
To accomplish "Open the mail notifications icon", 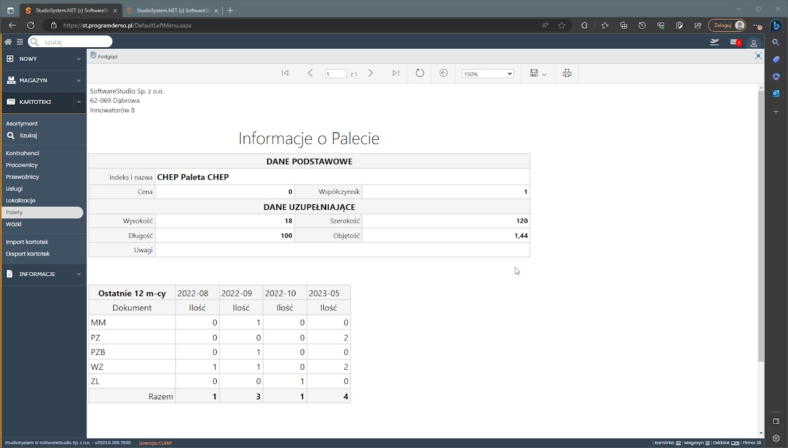I will tap(734, 42).
